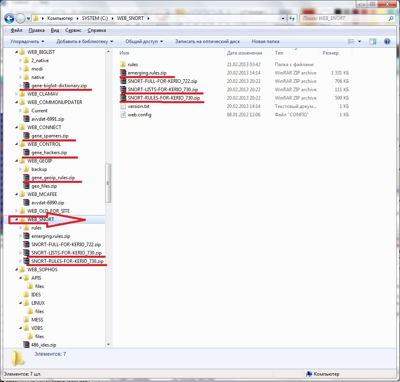Expand the WEB_OLD_FOR_SITE tree node
The width and height of the screenshot is (400, 382).
(x=16, y=211)
